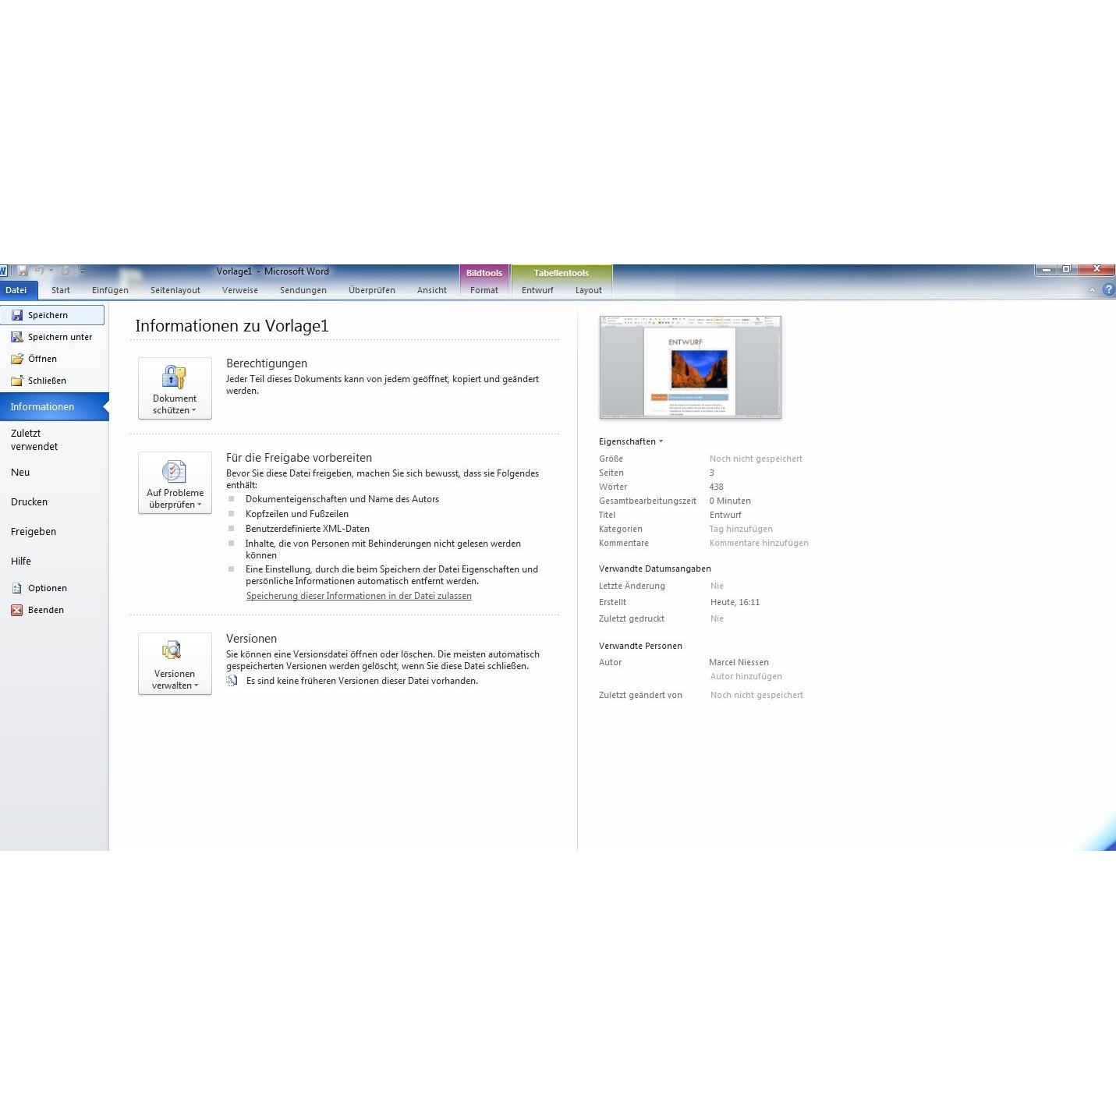
Task: Click the 'Dokumenteigenschaften und Name des Autors' item
Action: pos(342,499)
